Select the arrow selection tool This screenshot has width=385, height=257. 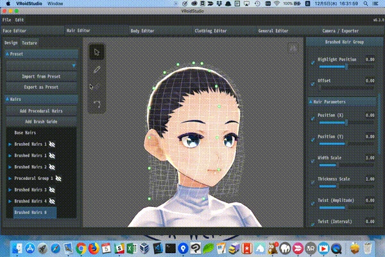pos(96,52)
